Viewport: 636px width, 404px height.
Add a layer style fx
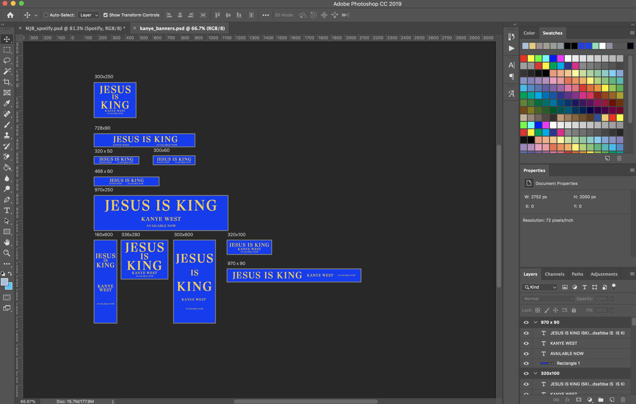(567, 400)
